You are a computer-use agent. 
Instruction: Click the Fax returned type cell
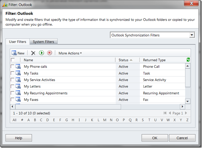point(146,100)
